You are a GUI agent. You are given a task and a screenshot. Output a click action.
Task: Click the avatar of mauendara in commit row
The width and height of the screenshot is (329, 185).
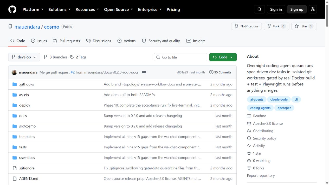[14, 72]
